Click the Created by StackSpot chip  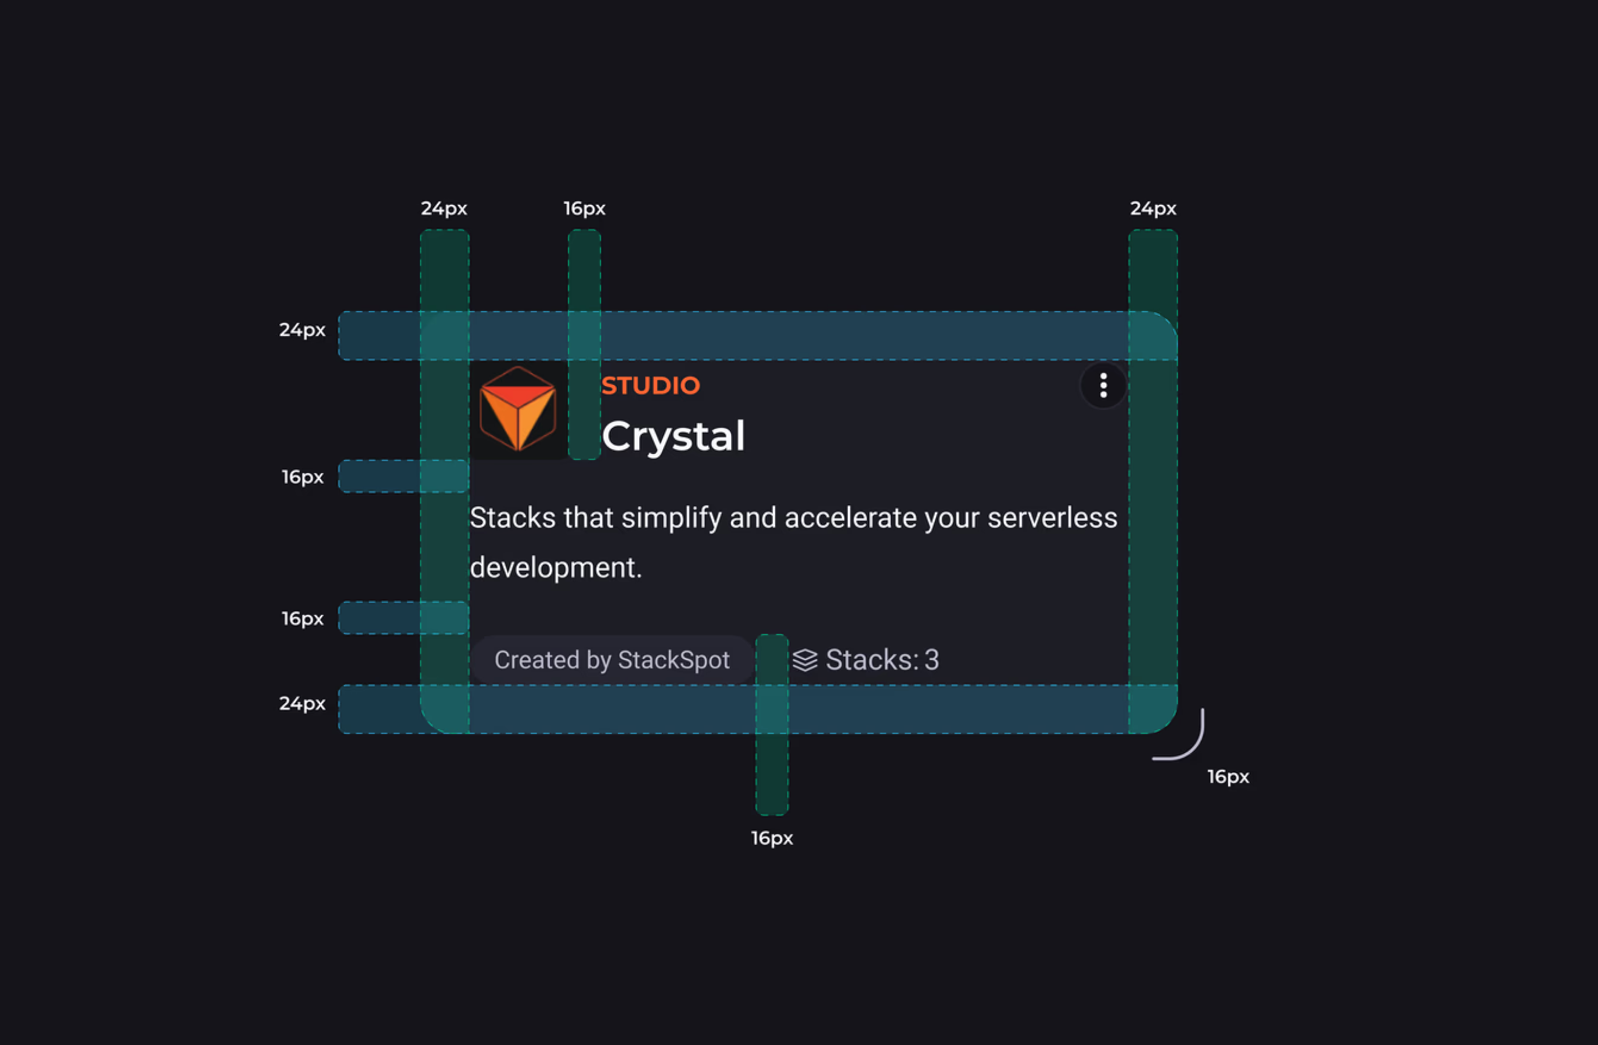pos(611,660)
